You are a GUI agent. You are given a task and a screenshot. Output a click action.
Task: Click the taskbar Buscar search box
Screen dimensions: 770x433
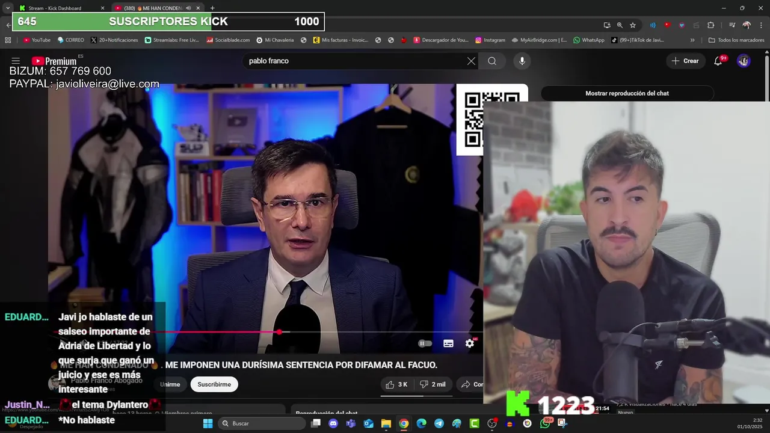[262, 423]
